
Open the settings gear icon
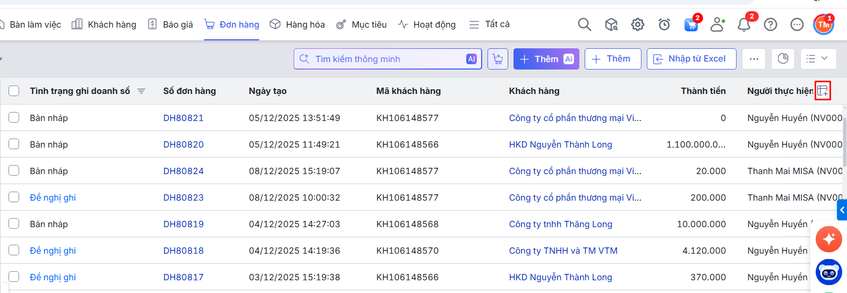[637, 24]
